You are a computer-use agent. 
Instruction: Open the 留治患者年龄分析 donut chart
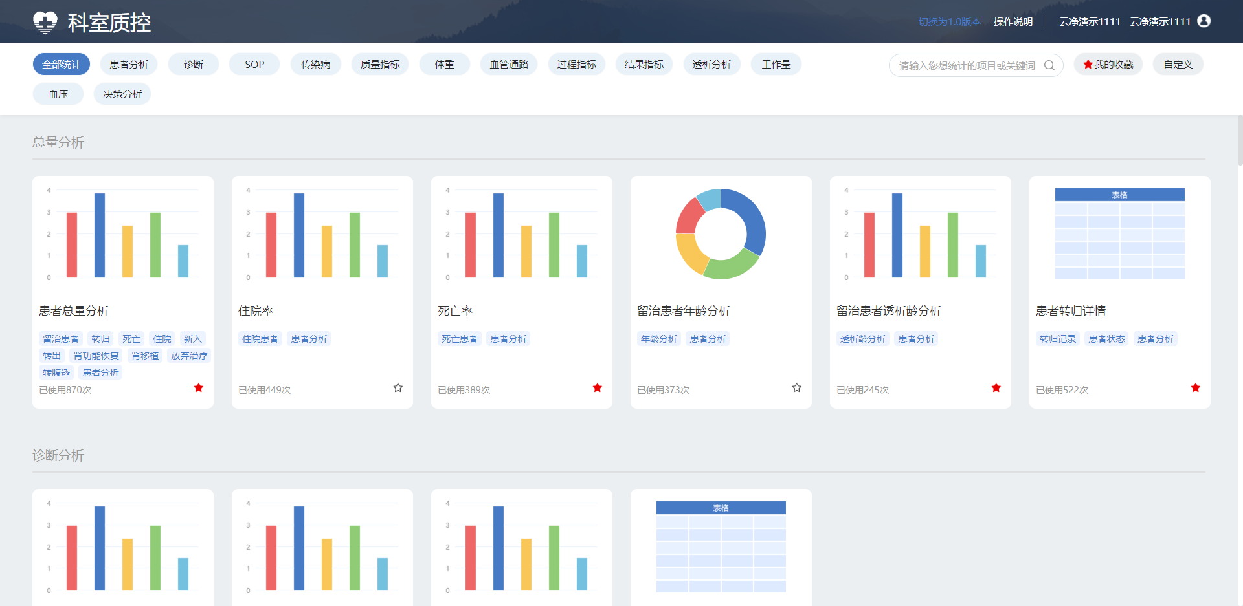[x=721, y=234]
